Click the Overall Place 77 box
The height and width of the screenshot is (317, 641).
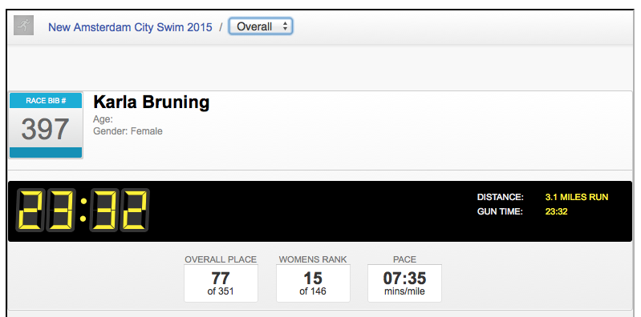point(221,283)
